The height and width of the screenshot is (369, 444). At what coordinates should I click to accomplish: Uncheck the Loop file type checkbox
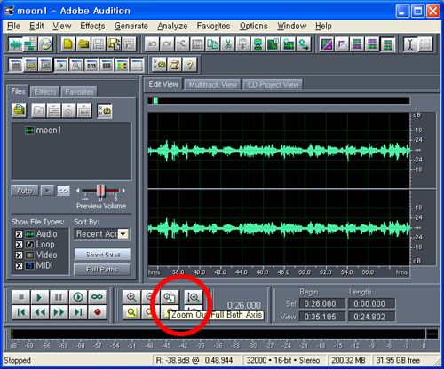[x=19, y=245]
